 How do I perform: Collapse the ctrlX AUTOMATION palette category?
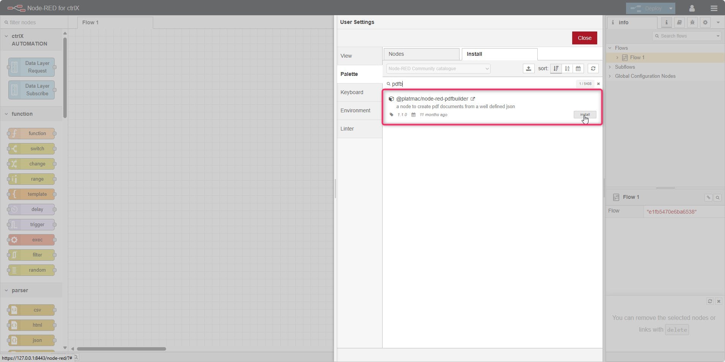31,40
